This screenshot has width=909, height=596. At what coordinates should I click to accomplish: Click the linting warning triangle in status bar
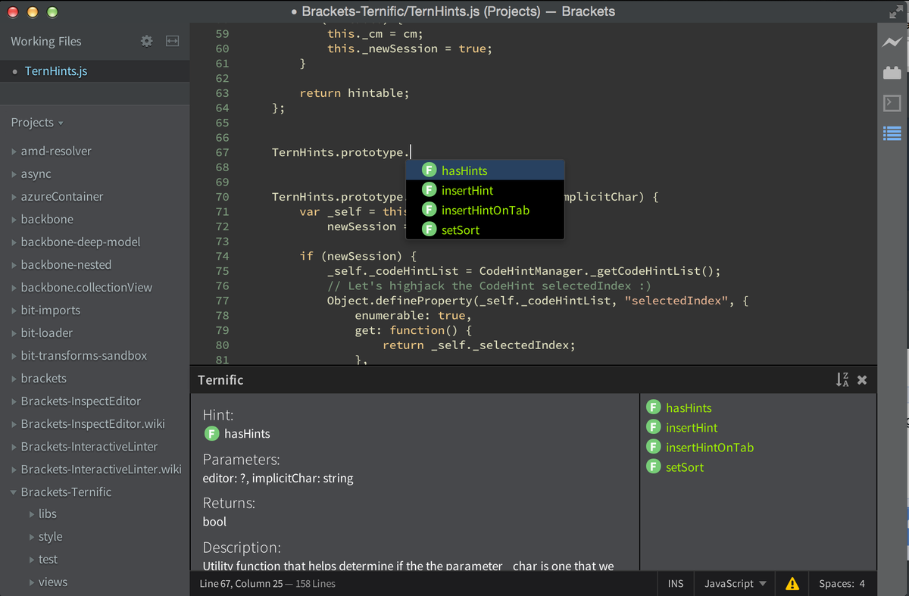(x=792, y=583)
